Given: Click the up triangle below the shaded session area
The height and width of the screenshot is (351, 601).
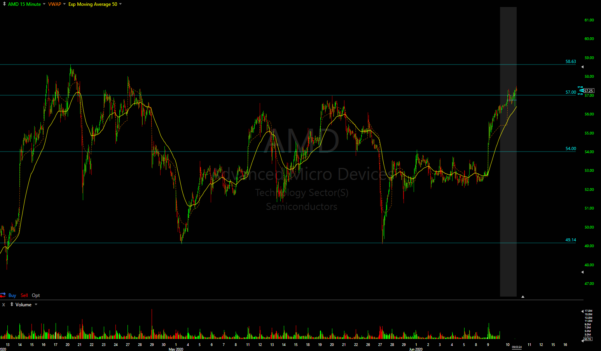Looking at the screenshot, I should coord(523,297).
